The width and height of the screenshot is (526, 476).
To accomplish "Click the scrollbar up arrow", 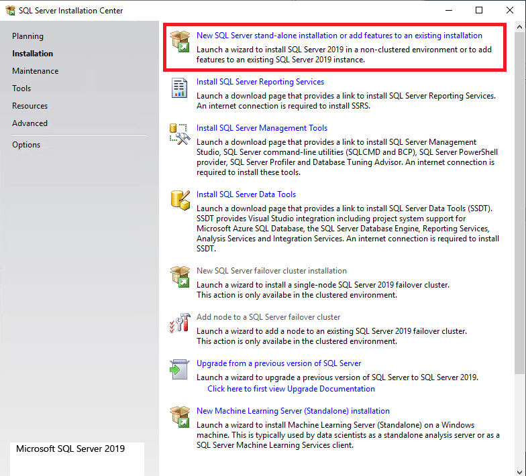I will coord(519,27).
